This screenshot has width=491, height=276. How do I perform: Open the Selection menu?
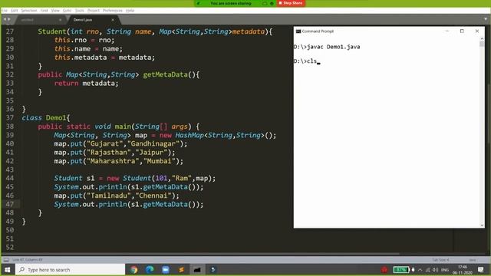coord(29,10)
